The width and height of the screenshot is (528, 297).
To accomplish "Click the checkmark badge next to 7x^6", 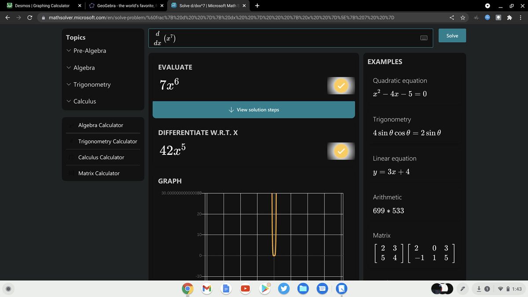I will click(x=341, y=86).
